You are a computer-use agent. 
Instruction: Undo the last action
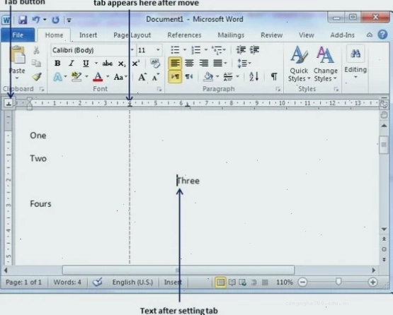click(36, 20)
